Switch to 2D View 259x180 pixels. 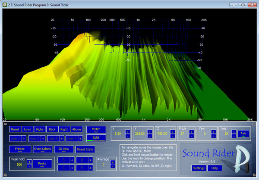click(x=64, y=149)
